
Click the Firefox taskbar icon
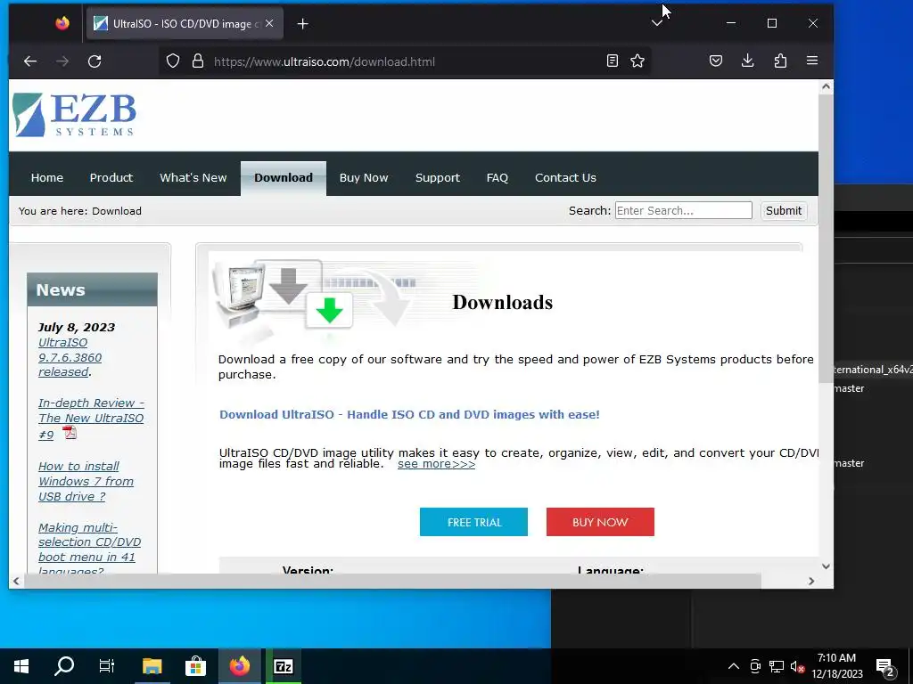[239, 666]
